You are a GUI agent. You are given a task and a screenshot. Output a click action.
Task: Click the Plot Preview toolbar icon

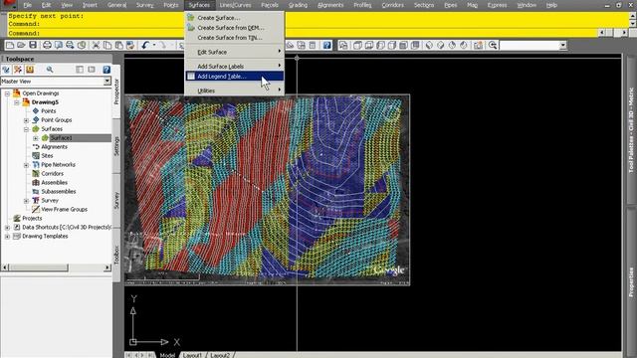coord(59,45)
